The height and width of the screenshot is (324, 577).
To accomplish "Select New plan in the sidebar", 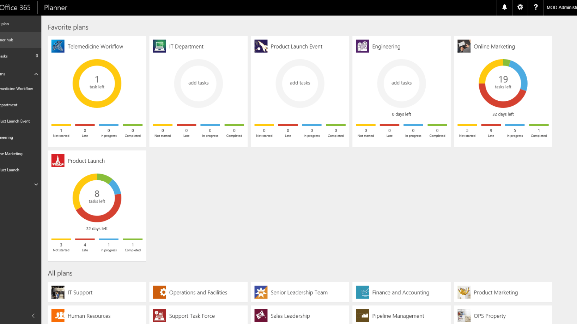I will pyautogui.click(x=20, y=24).
